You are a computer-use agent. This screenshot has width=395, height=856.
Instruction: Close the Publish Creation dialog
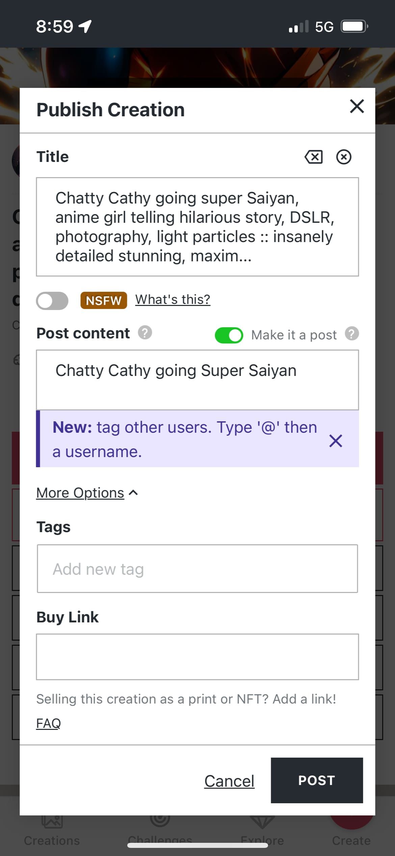(x=357, y=106)
